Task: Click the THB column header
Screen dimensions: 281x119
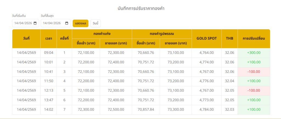Action: coord(229,38)
